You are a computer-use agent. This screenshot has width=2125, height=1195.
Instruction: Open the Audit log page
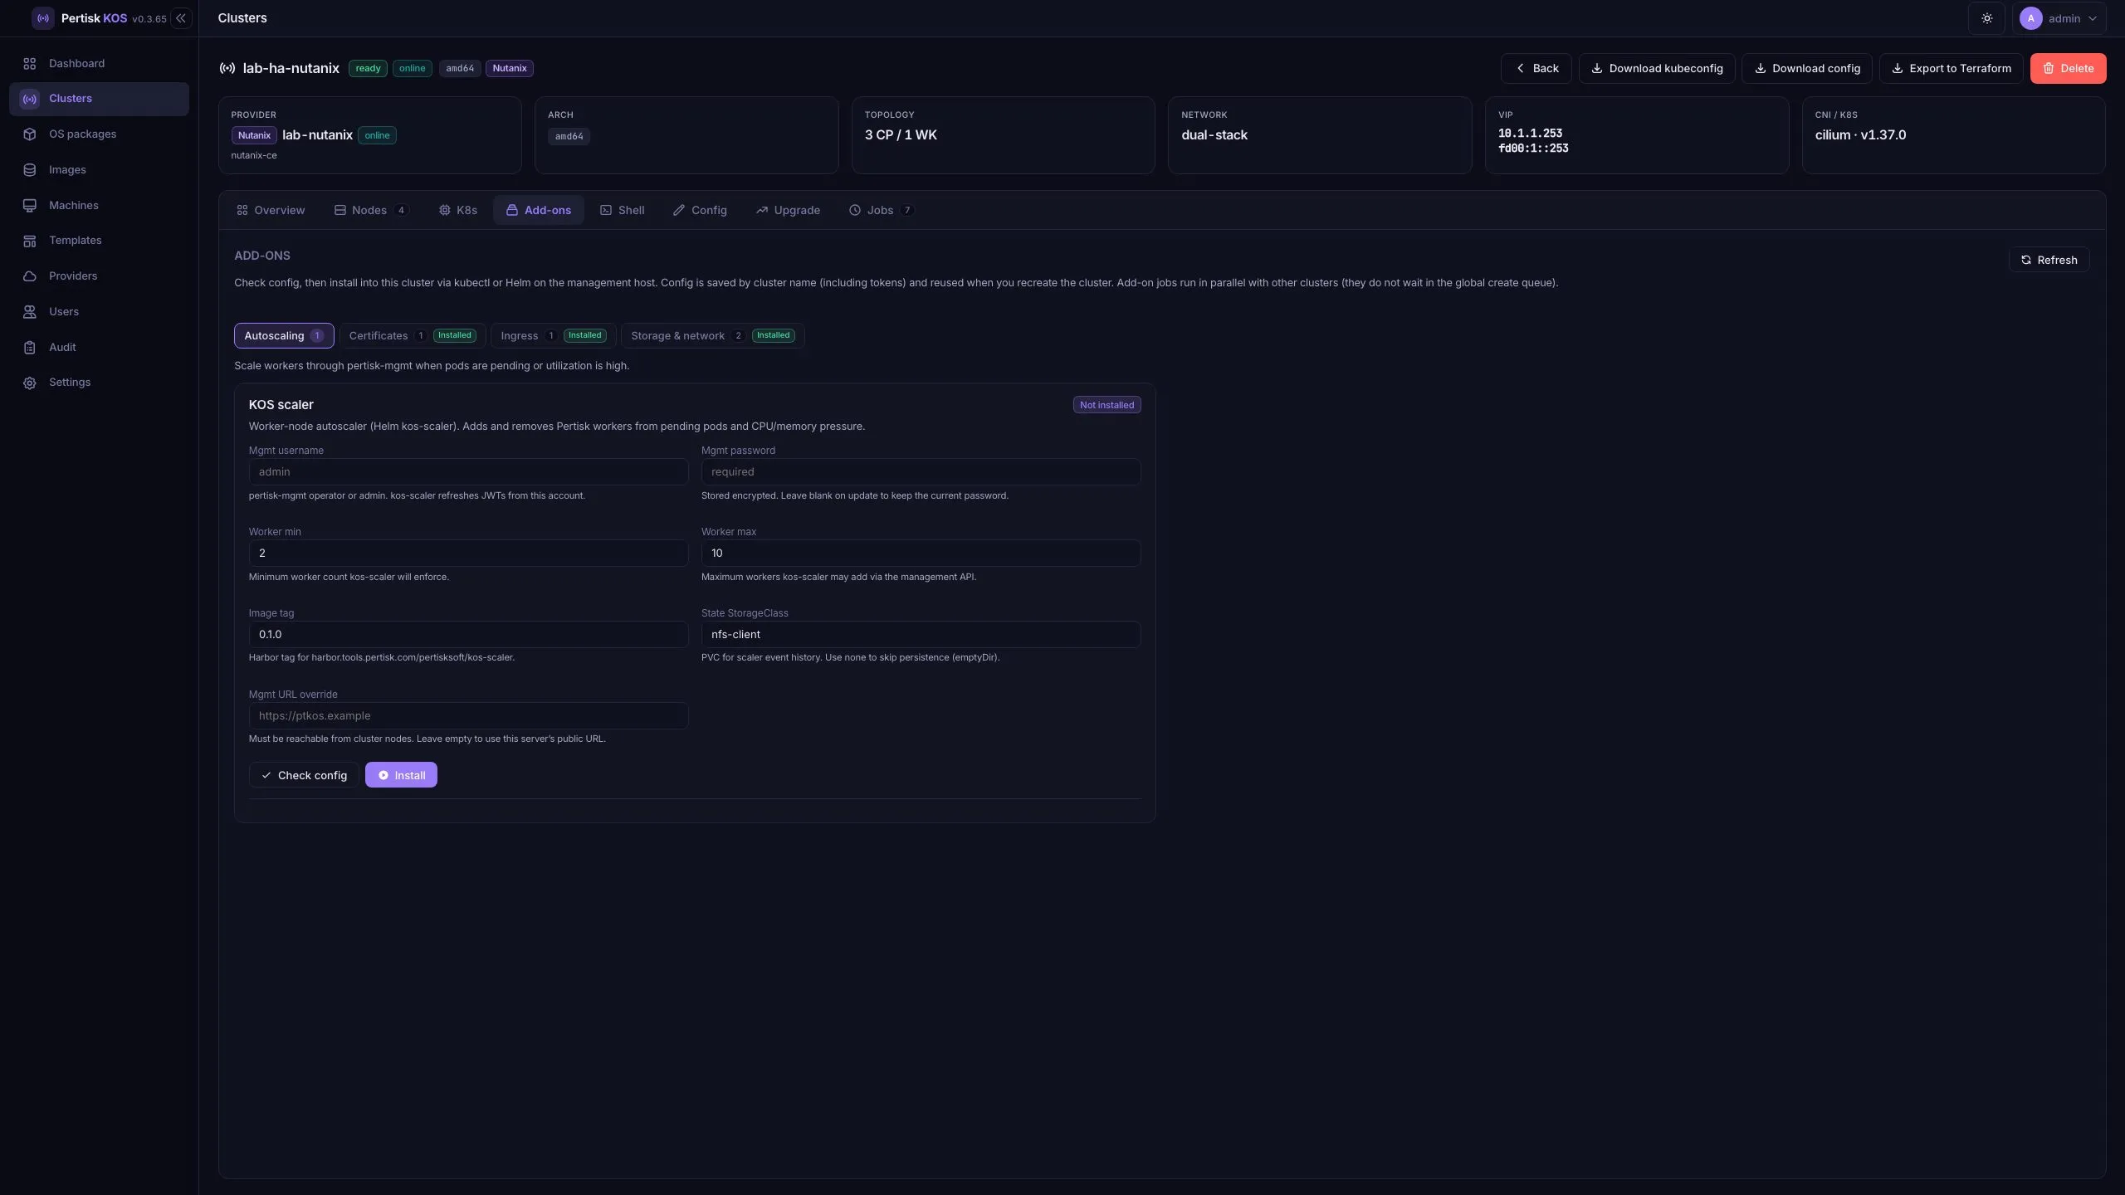pyautogui.click(x=99, y=348)
